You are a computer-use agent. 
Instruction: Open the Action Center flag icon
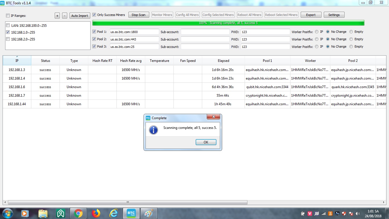pos(351,214)
